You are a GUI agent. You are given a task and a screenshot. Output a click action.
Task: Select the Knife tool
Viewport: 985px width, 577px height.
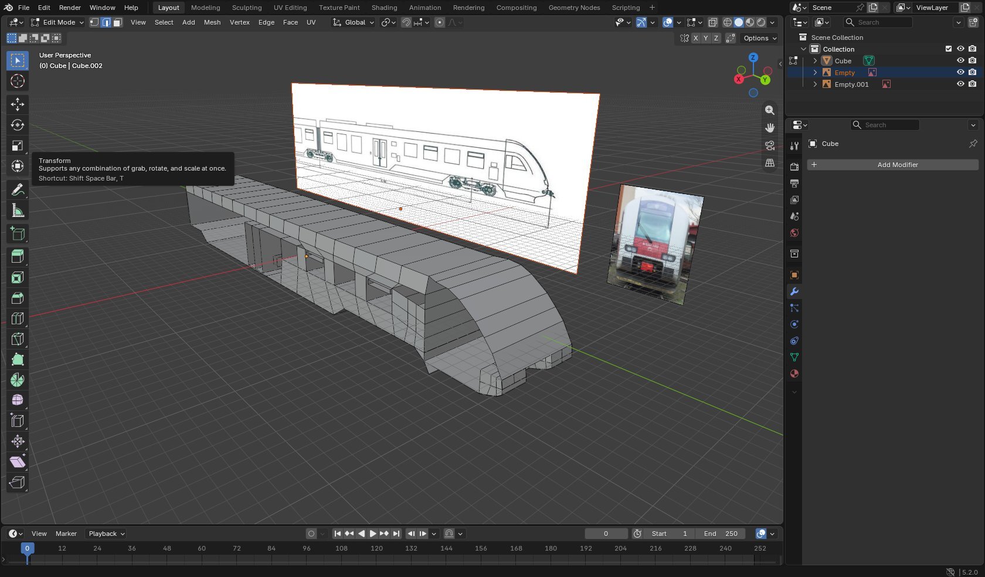point(18,339)
